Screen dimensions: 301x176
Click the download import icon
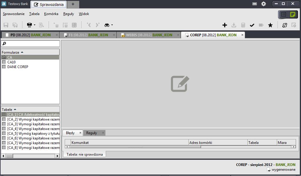pyautogui.click(x=234, y=25)
